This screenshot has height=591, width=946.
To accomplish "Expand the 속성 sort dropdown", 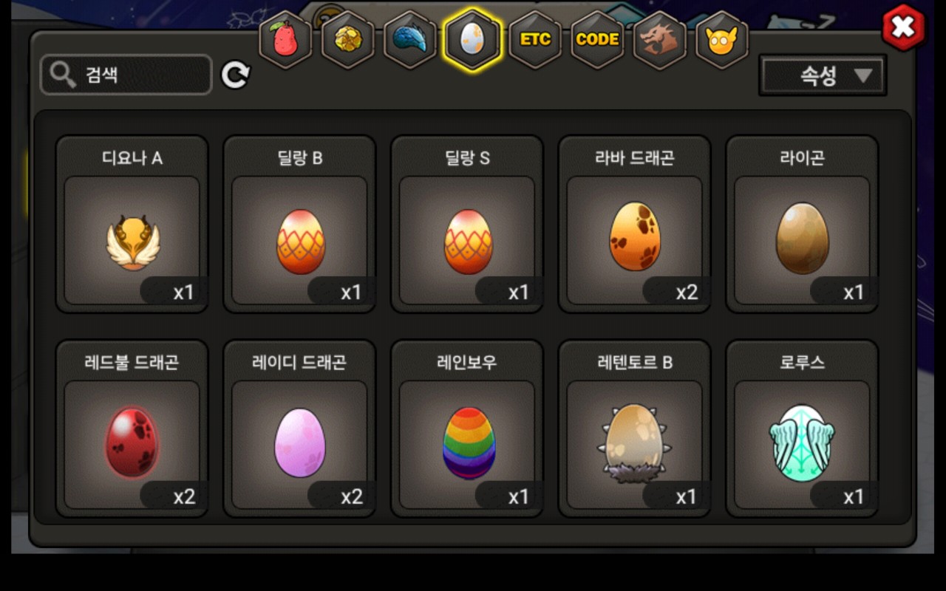I will [823, 75].
